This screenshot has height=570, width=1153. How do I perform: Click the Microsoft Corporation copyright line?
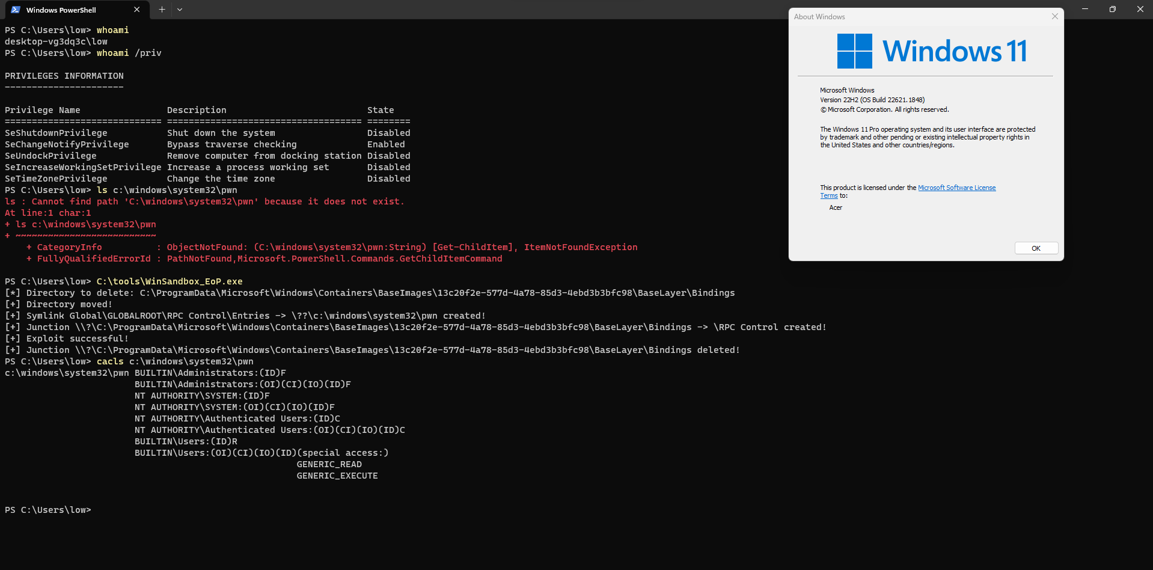coord(884,109)
